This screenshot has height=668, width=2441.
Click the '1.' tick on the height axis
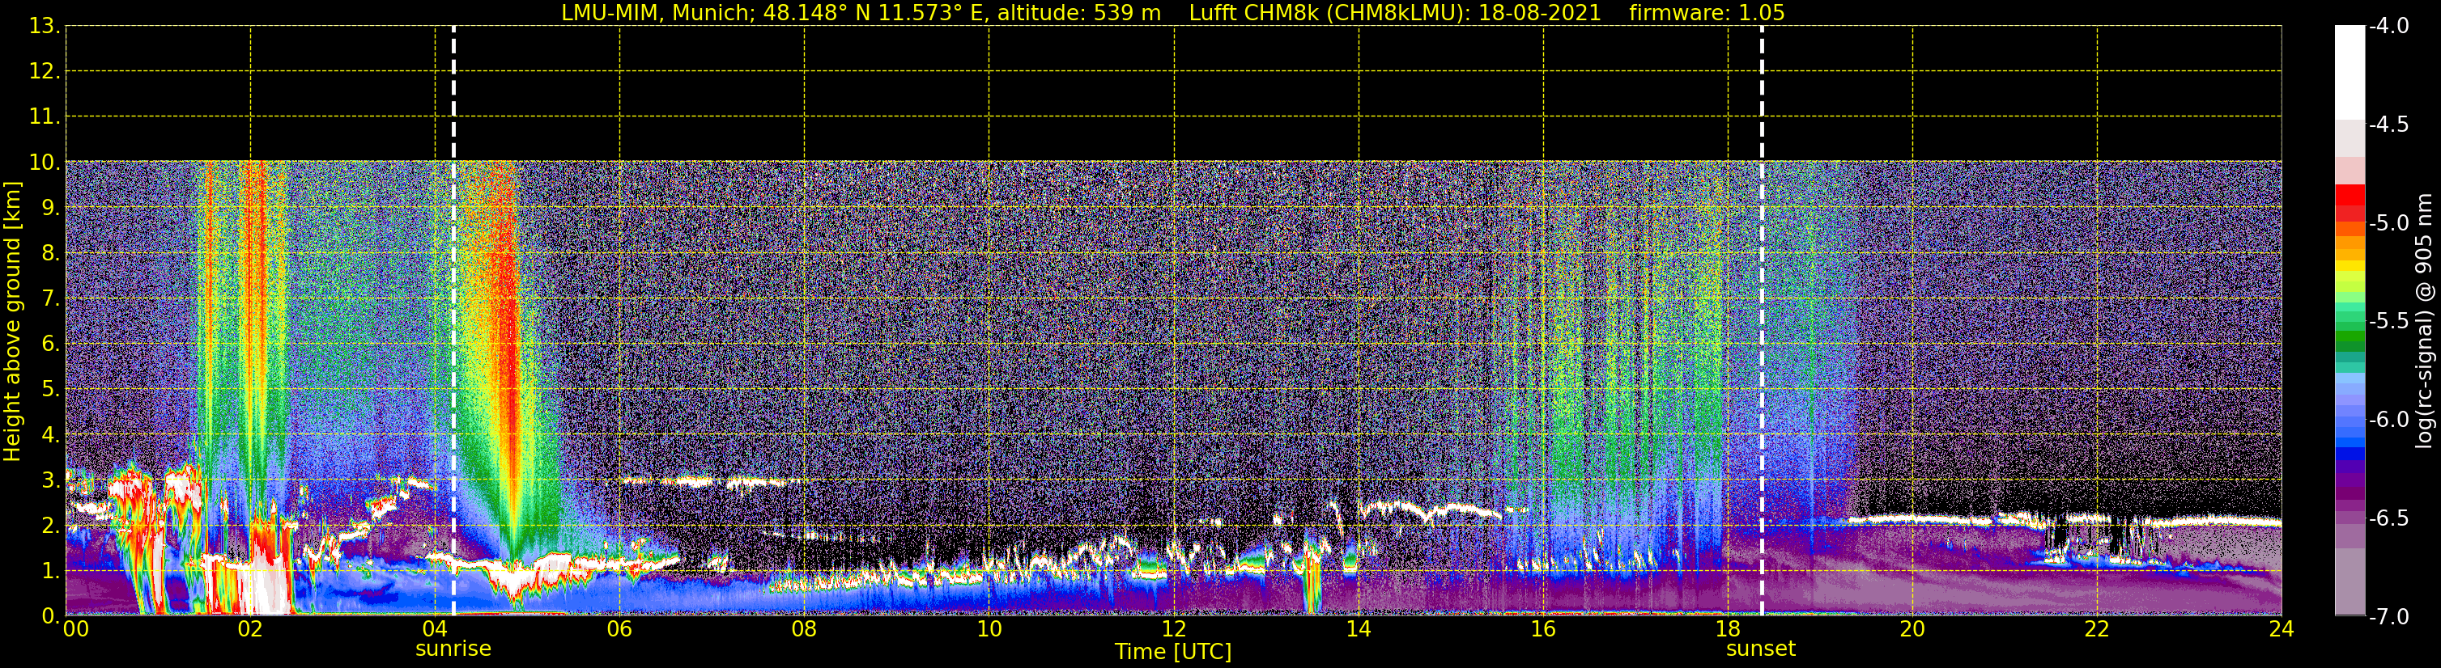pyautogui.click(x=51, y=572)
